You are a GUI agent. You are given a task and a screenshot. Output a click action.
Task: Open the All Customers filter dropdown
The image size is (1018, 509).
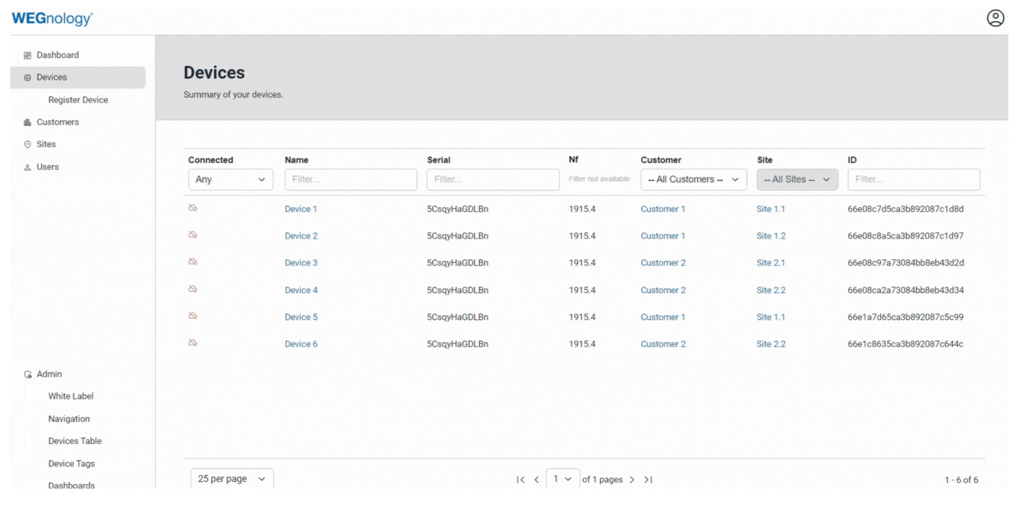point(693,179)
